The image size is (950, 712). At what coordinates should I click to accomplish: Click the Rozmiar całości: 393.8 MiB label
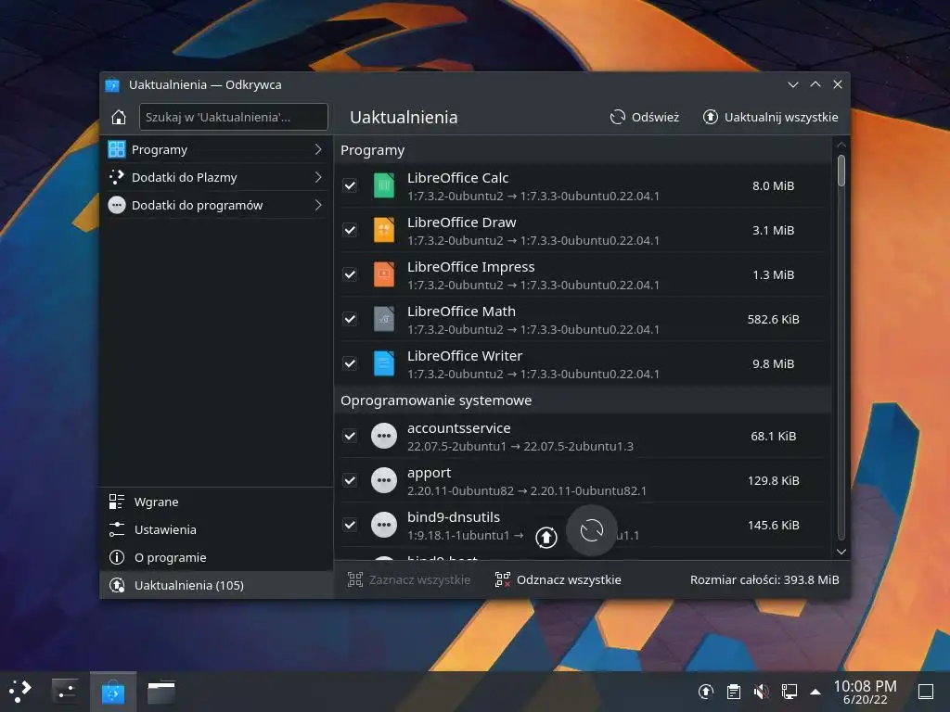point(764,580)
